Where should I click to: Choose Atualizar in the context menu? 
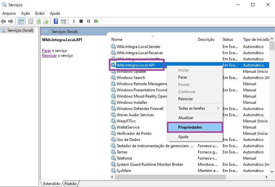coord(195,118)
